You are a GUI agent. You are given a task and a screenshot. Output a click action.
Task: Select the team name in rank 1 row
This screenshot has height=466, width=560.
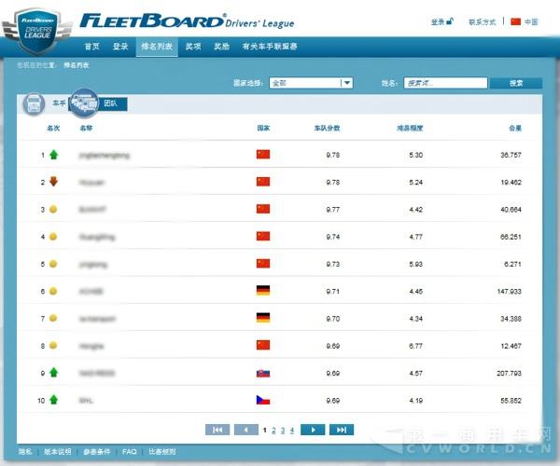(x=105, y=156)
